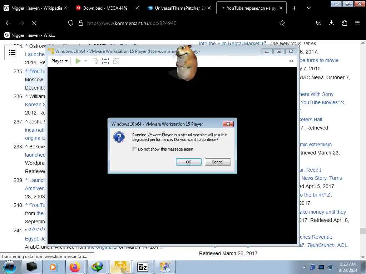Image resolution: width=366 pixels, height=274 pixels.
Task: Open Internet Download Manager taskbar icon
Action: tap(97, 267)
